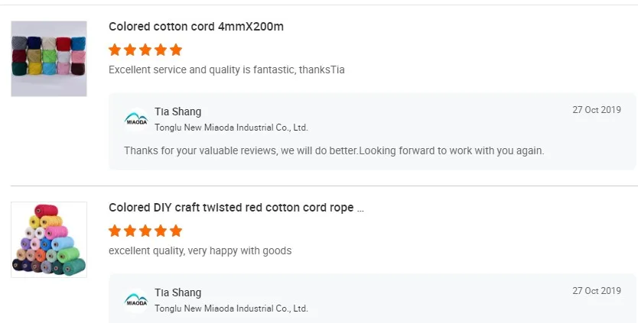Open 'Tonglu New Miaoda Industrial Co., Ltd.' in second reply
The height and width of the screenshot is (323, 638).
(231, 308)
